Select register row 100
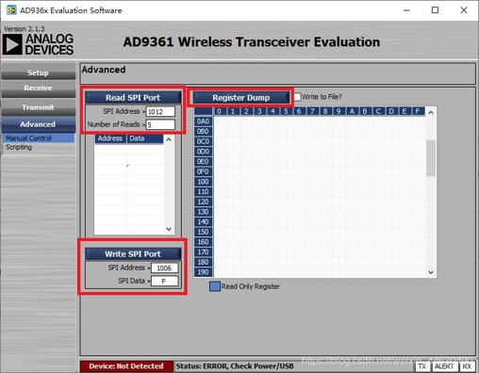Image resolution: width=479 pixels, height=373 pixels. (203, 182)
